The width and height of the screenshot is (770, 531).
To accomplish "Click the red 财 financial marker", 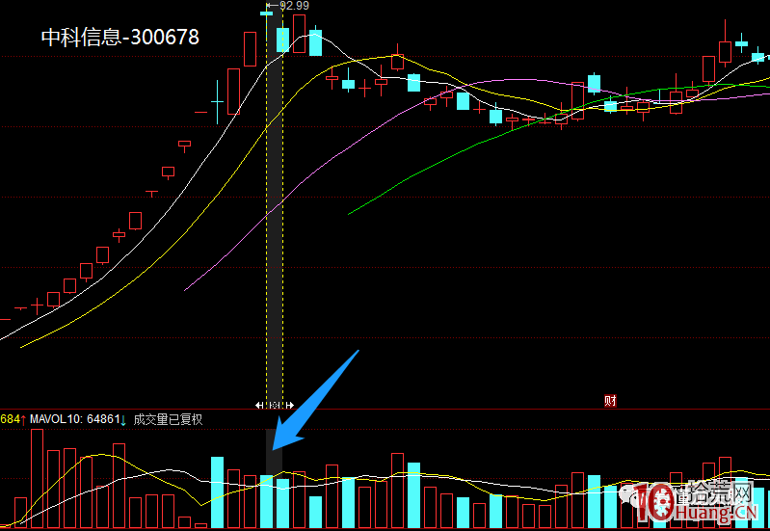I will tap(610, 401).
